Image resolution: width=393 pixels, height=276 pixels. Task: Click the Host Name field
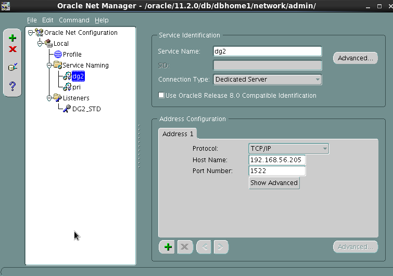[277, 160]
